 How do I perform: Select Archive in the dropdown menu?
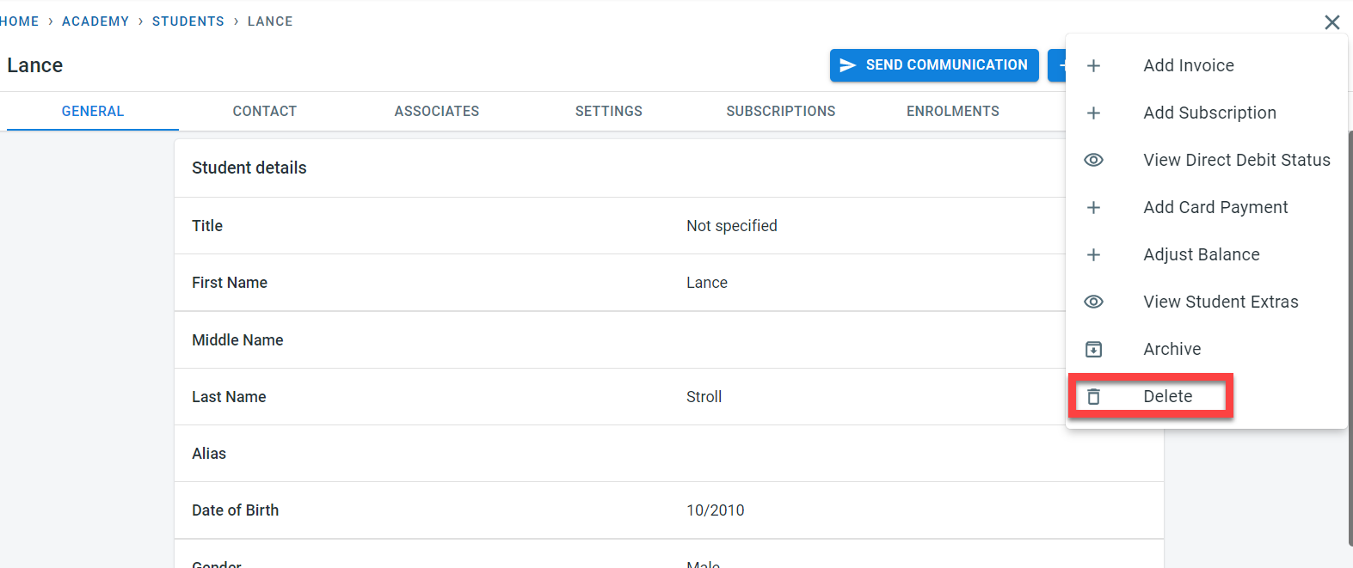tap(1172, 350)
